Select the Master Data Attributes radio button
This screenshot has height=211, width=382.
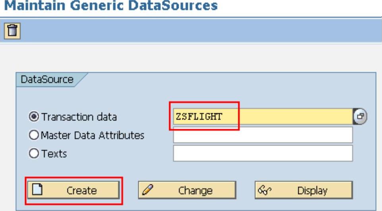(34, 135)
